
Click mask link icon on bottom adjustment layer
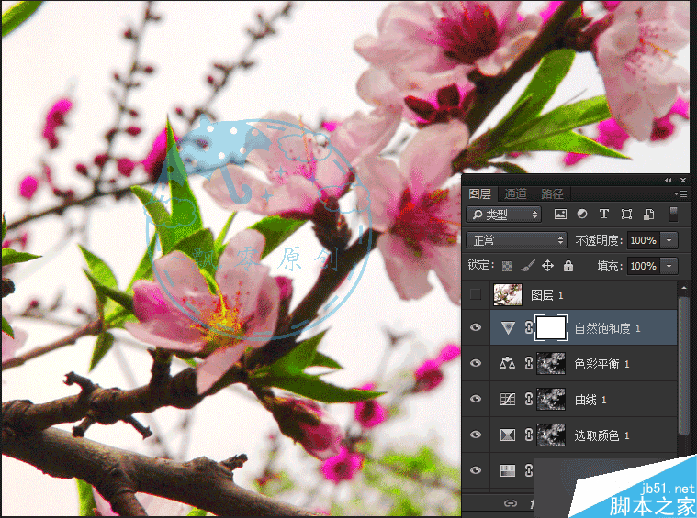(529, 470)
